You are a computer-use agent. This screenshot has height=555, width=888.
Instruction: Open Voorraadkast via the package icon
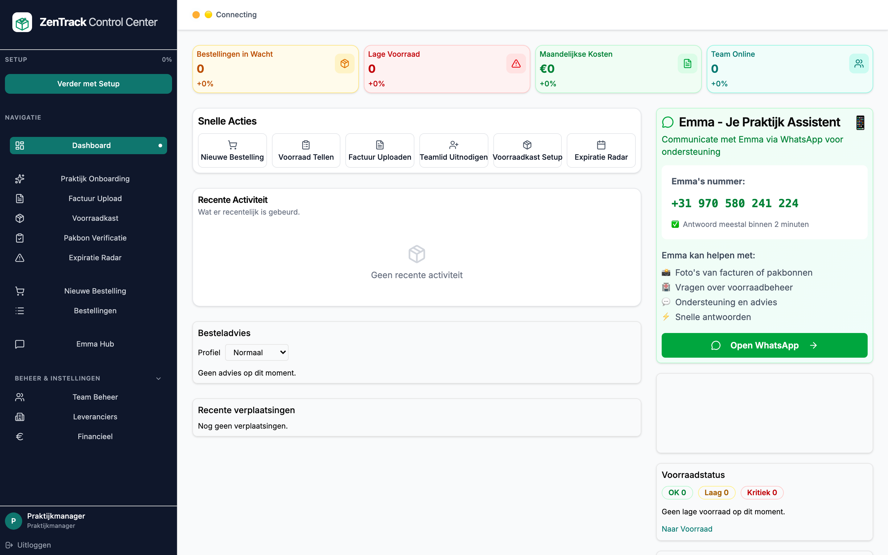point(19,218)
